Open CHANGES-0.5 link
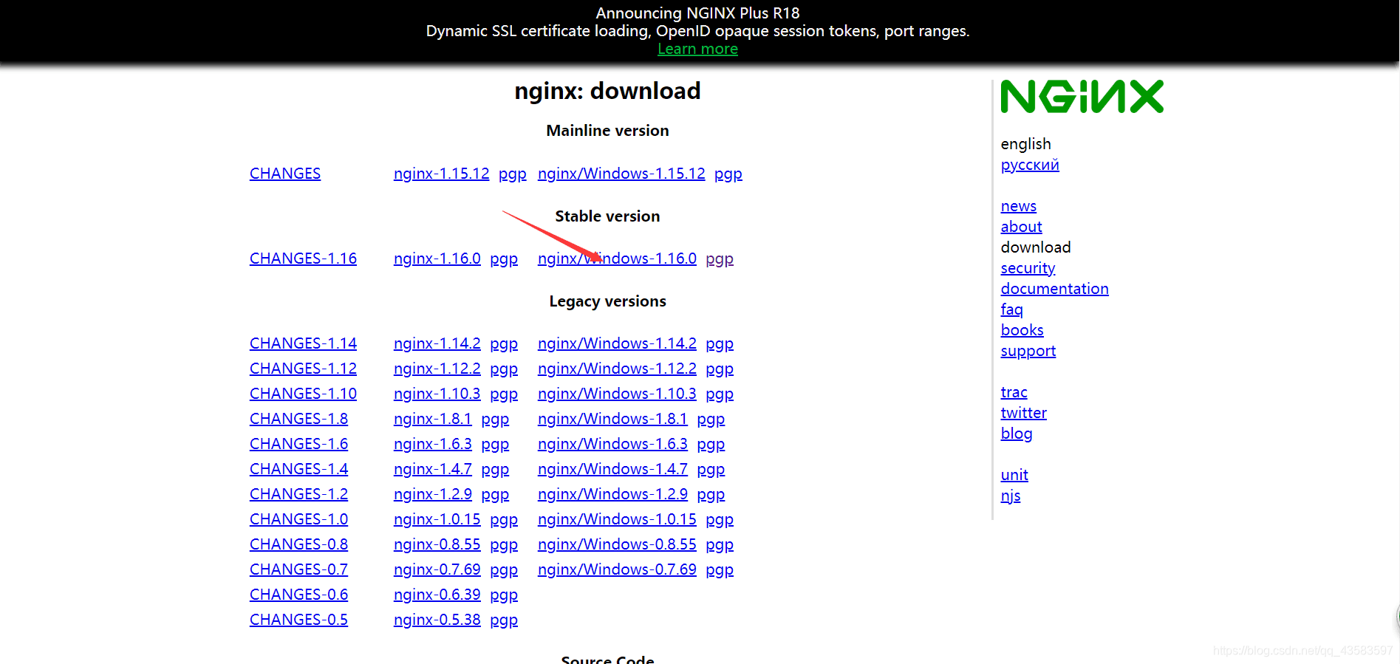The image size is (1400, 664). point(298,620)
